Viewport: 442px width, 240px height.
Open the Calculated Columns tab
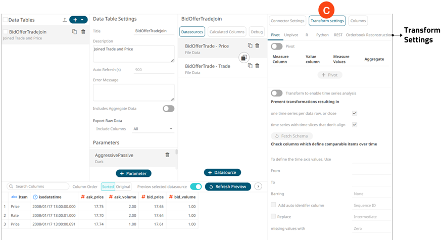point(227,32)
